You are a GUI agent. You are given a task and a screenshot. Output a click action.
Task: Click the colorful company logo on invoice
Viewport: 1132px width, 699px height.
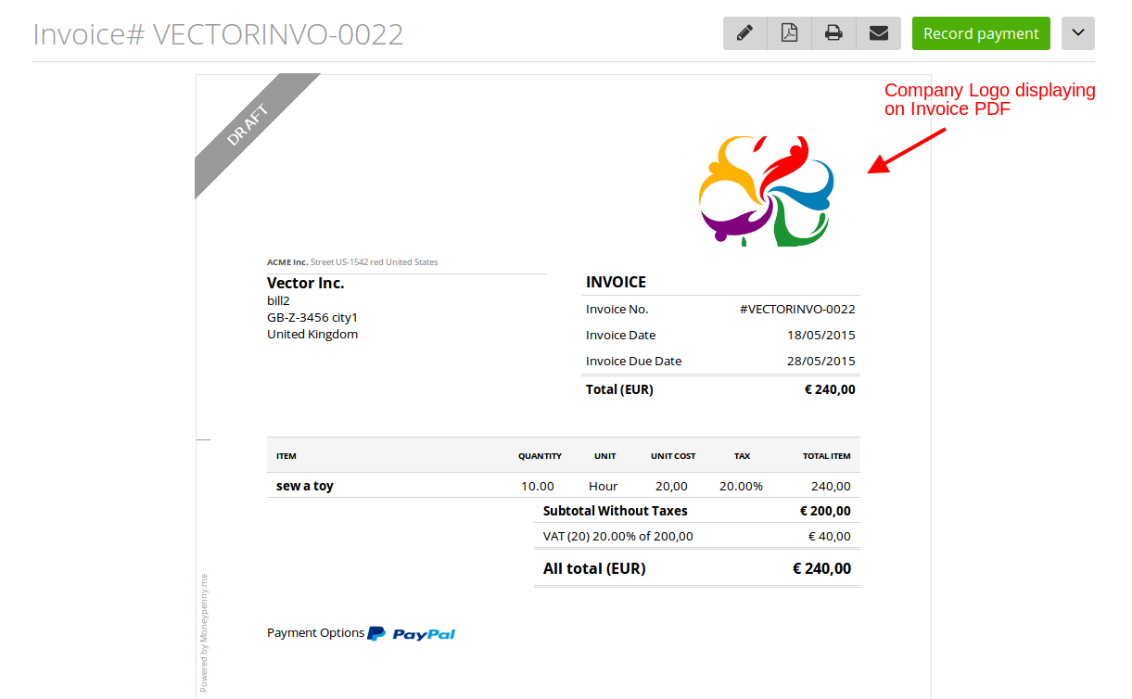[766, 191]
